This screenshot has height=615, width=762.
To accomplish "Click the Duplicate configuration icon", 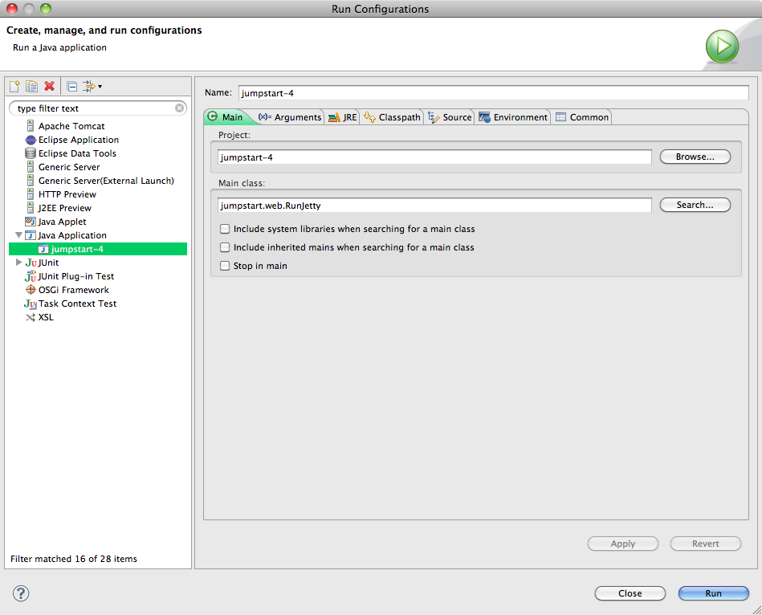I will click(31, 87).
